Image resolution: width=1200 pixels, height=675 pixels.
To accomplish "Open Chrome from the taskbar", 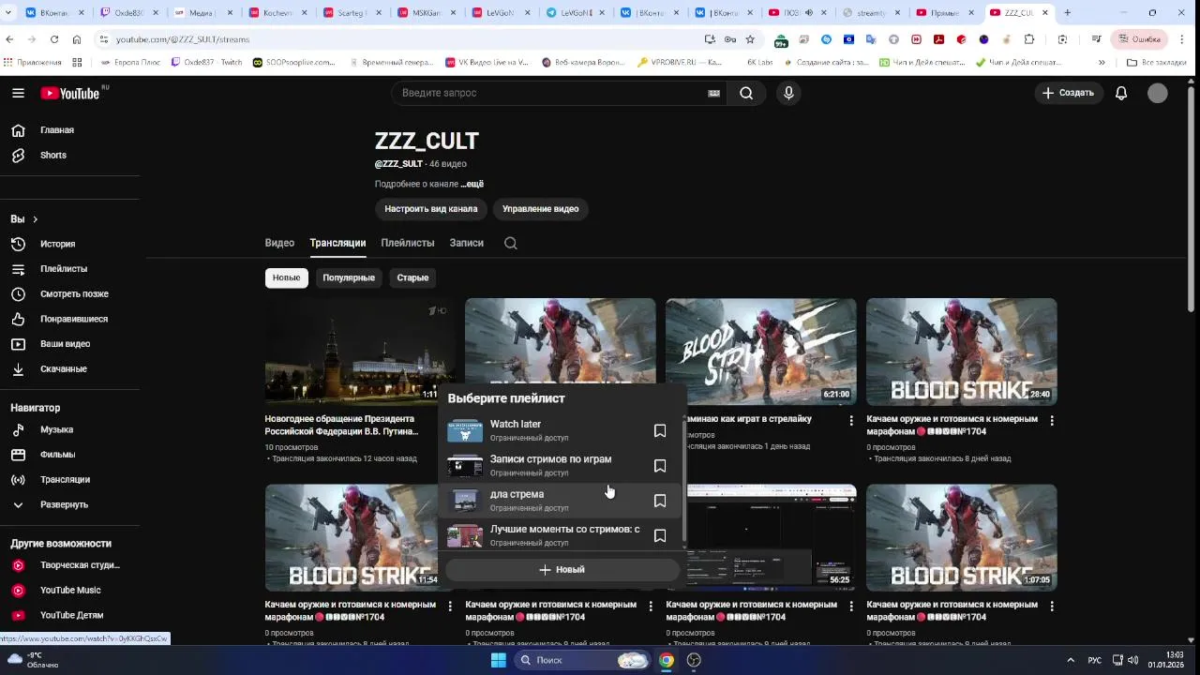I will (666, 660).
